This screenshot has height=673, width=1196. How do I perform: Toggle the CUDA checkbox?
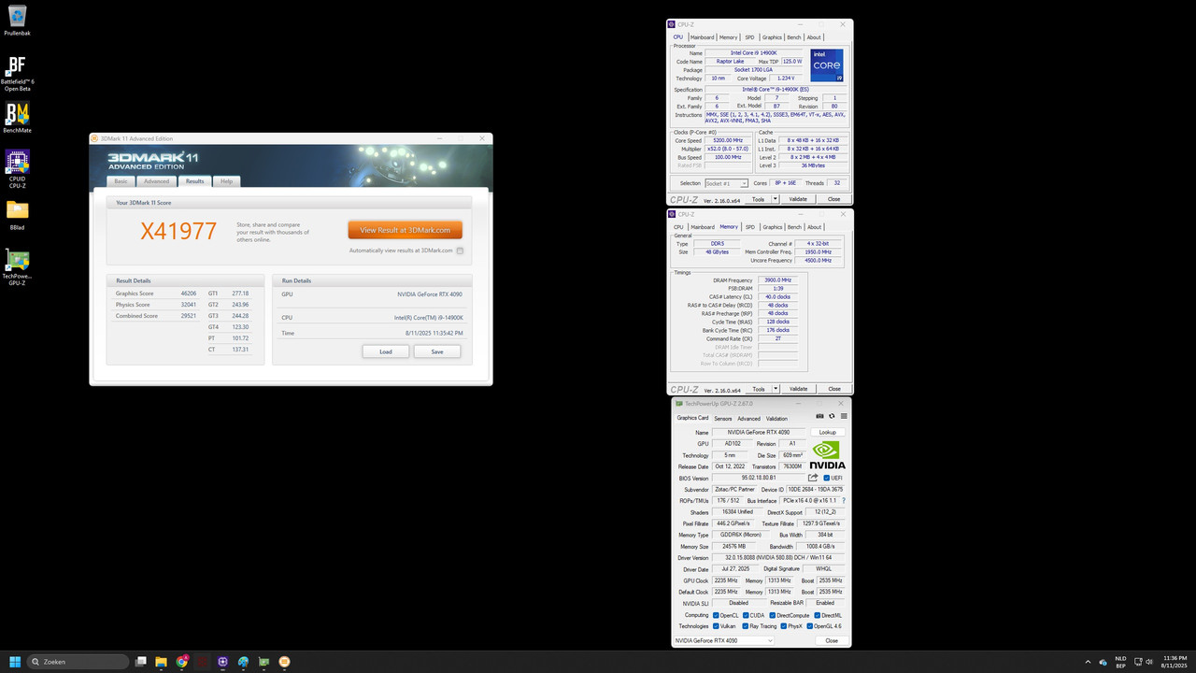tap(746, 615)
